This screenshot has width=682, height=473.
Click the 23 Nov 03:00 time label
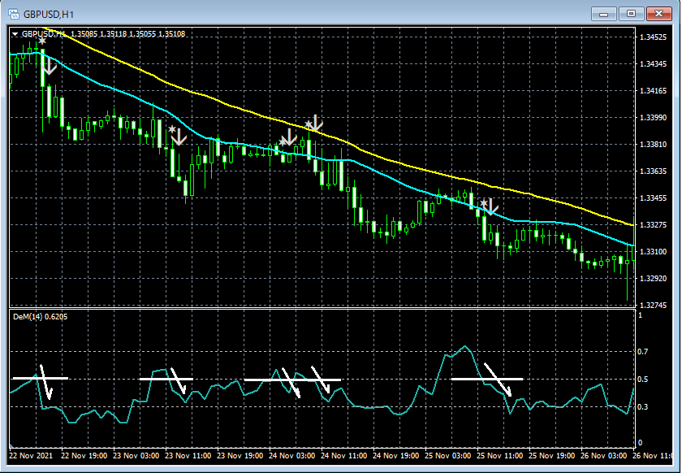click(x=136, y=456)
